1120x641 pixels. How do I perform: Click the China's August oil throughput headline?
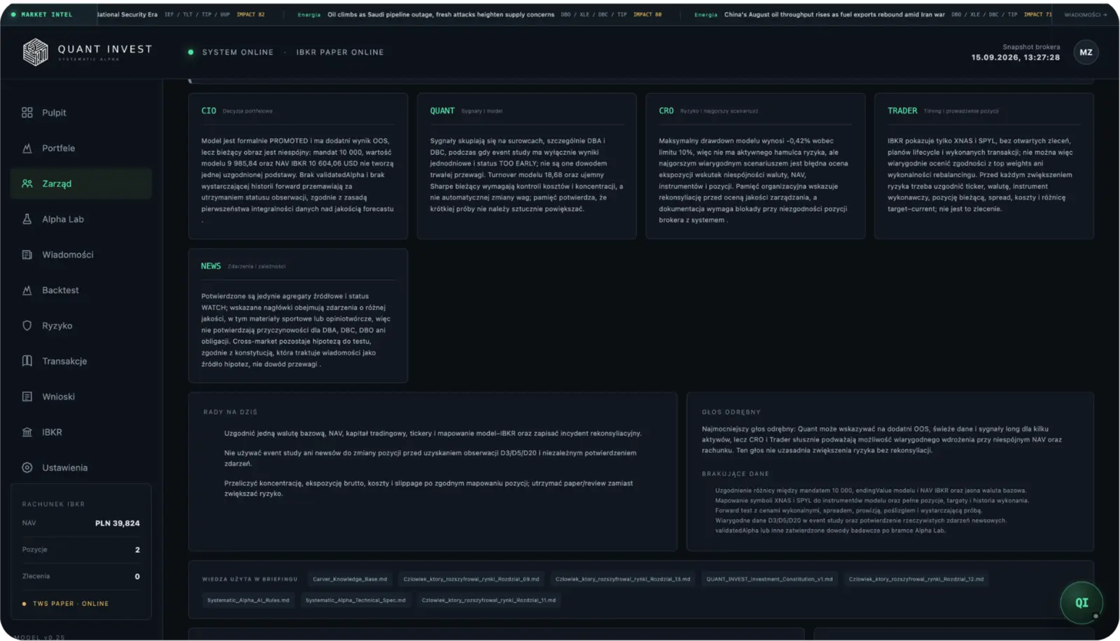834,15
